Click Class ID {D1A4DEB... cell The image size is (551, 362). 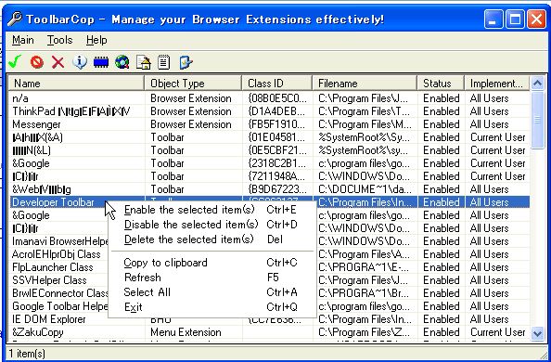[x=277, y=111]
